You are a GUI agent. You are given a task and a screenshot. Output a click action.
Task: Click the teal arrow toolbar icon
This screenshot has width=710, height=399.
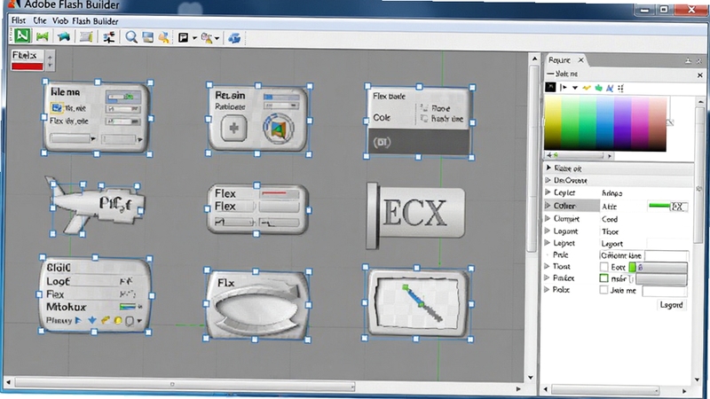point(63,36)
